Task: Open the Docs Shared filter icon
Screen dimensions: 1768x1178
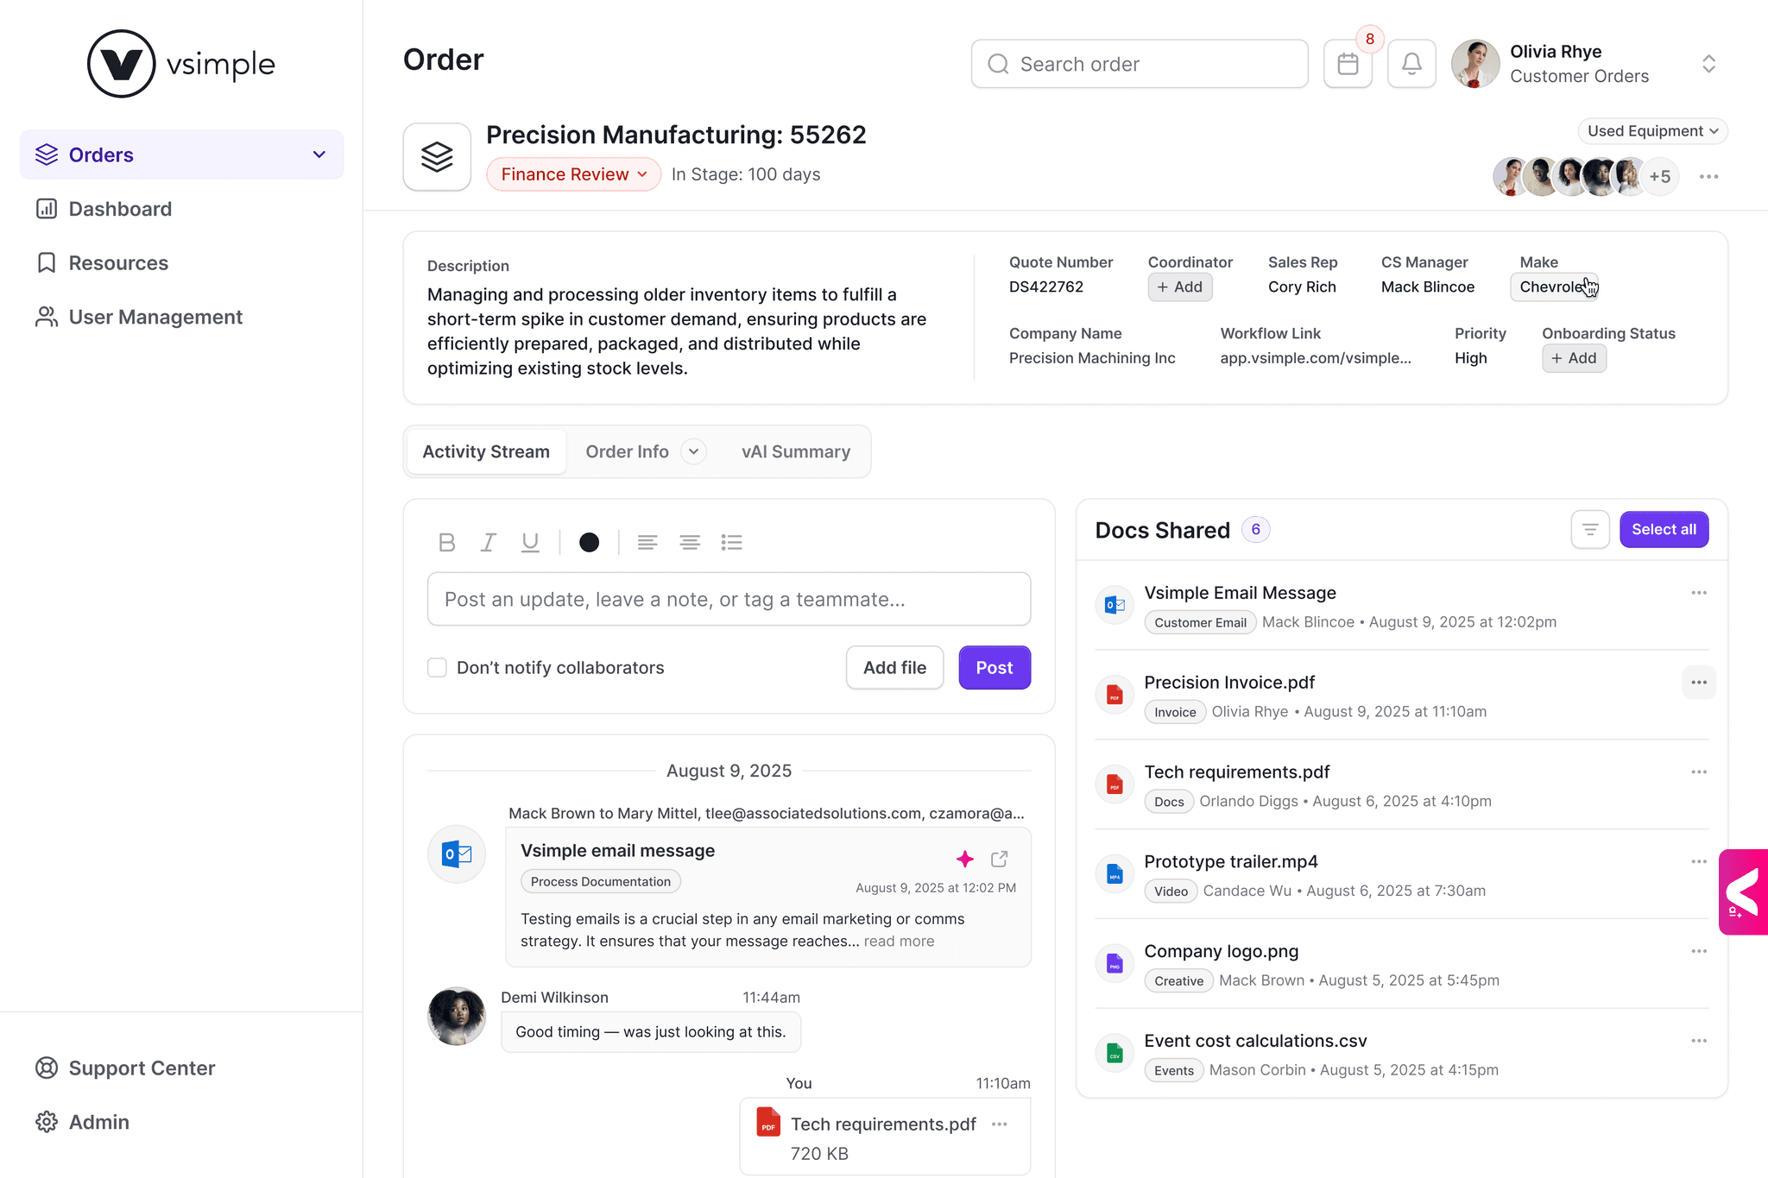Action: point(1589,529)
